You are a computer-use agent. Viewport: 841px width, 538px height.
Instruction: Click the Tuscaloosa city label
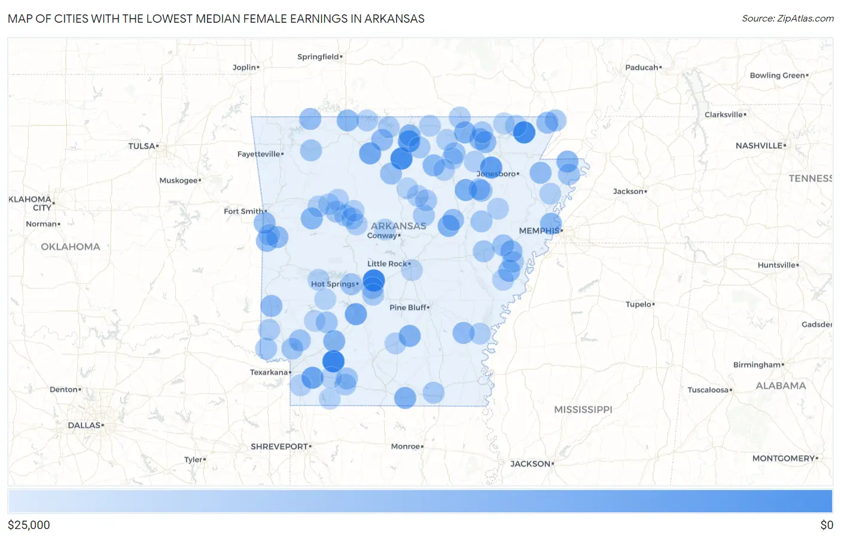click(708, 390)
